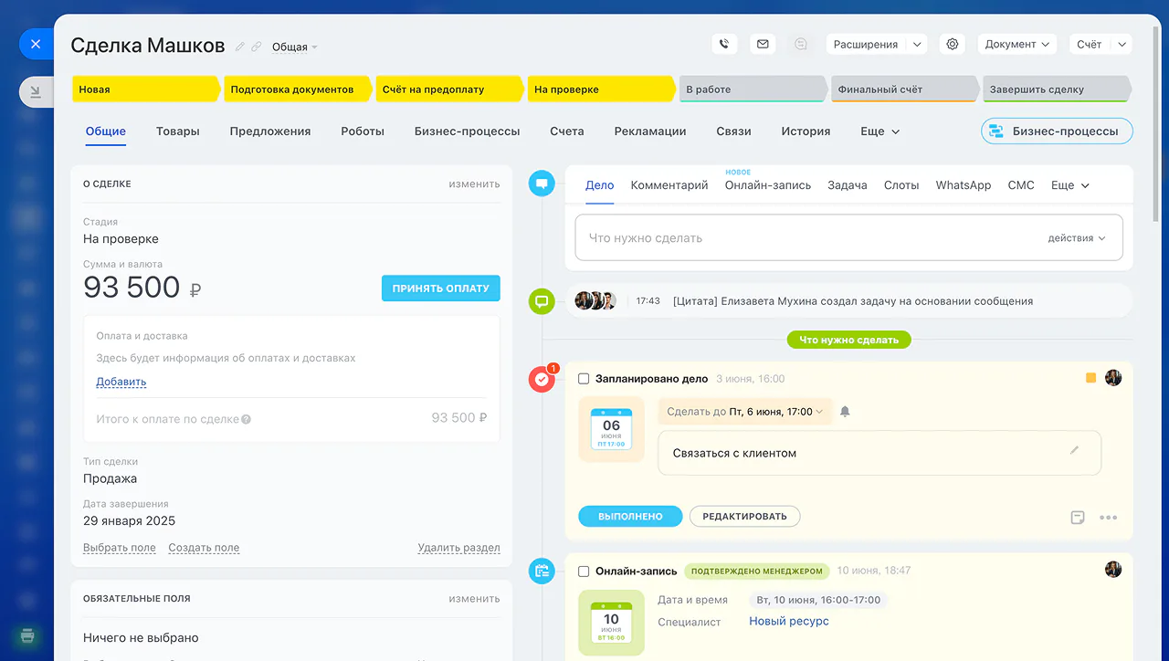Viewport: 1169px width, 661px height.
Task: Click the phone call icon in header
Action: point(724,44)
